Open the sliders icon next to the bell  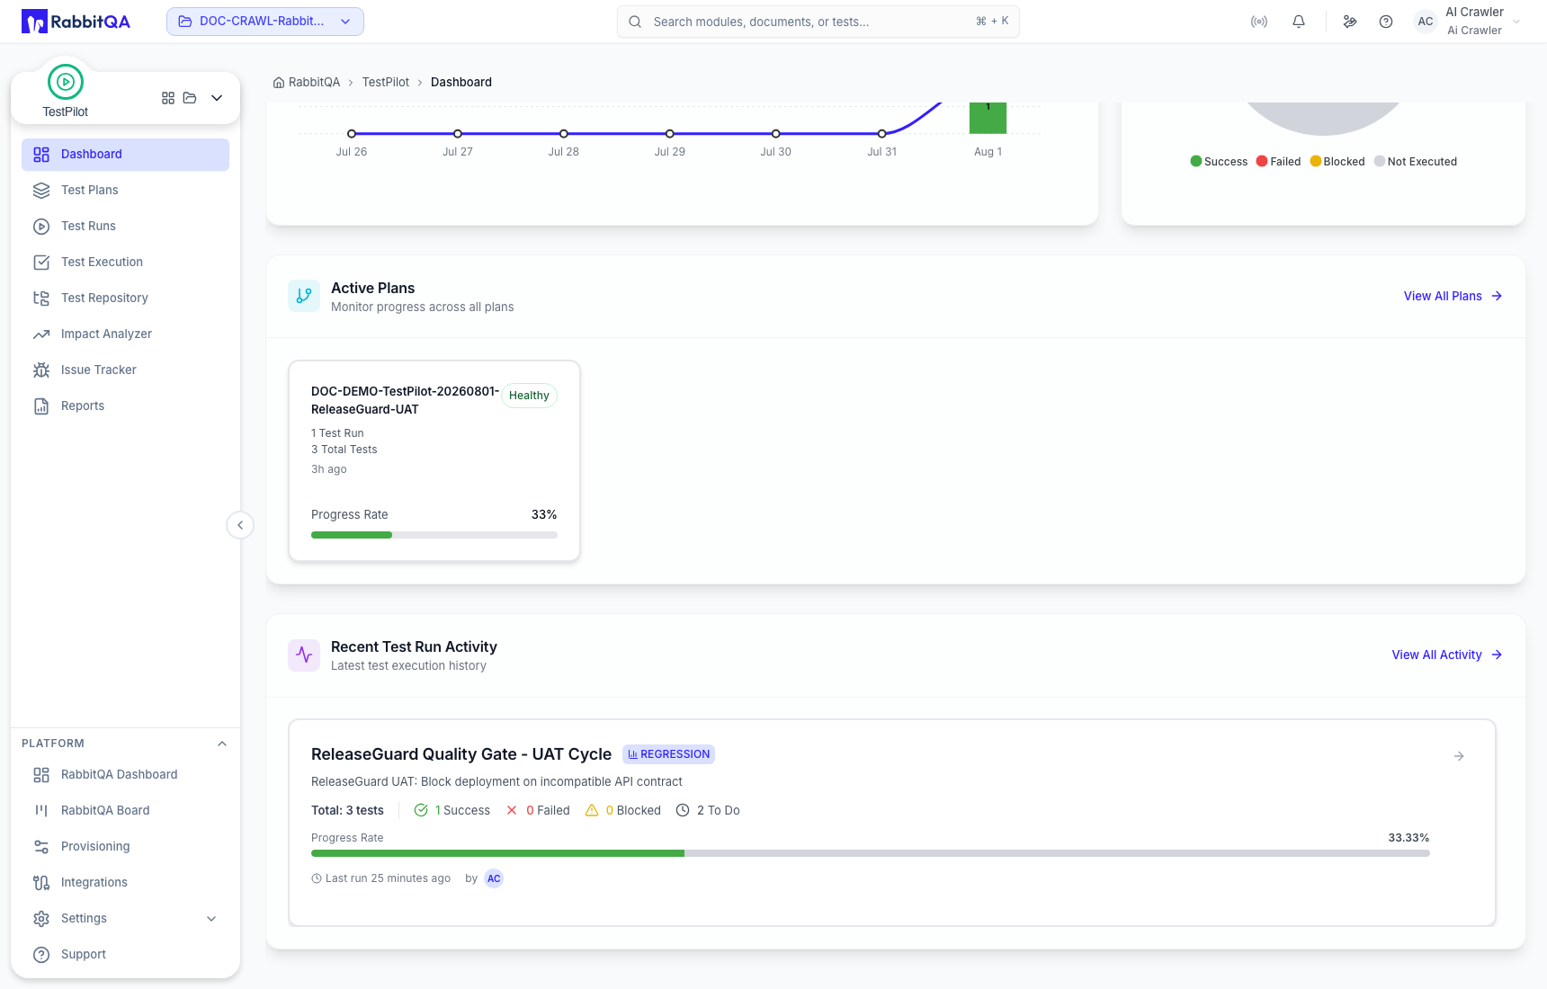(1350, 22)
